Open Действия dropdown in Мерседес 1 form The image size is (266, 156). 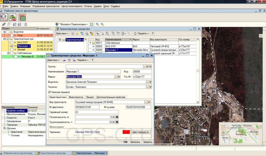pyautogui.click(x=53, y=60)
